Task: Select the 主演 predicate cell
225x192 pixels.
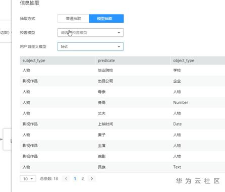Action: pyautogui.click(x=101, y=146)
